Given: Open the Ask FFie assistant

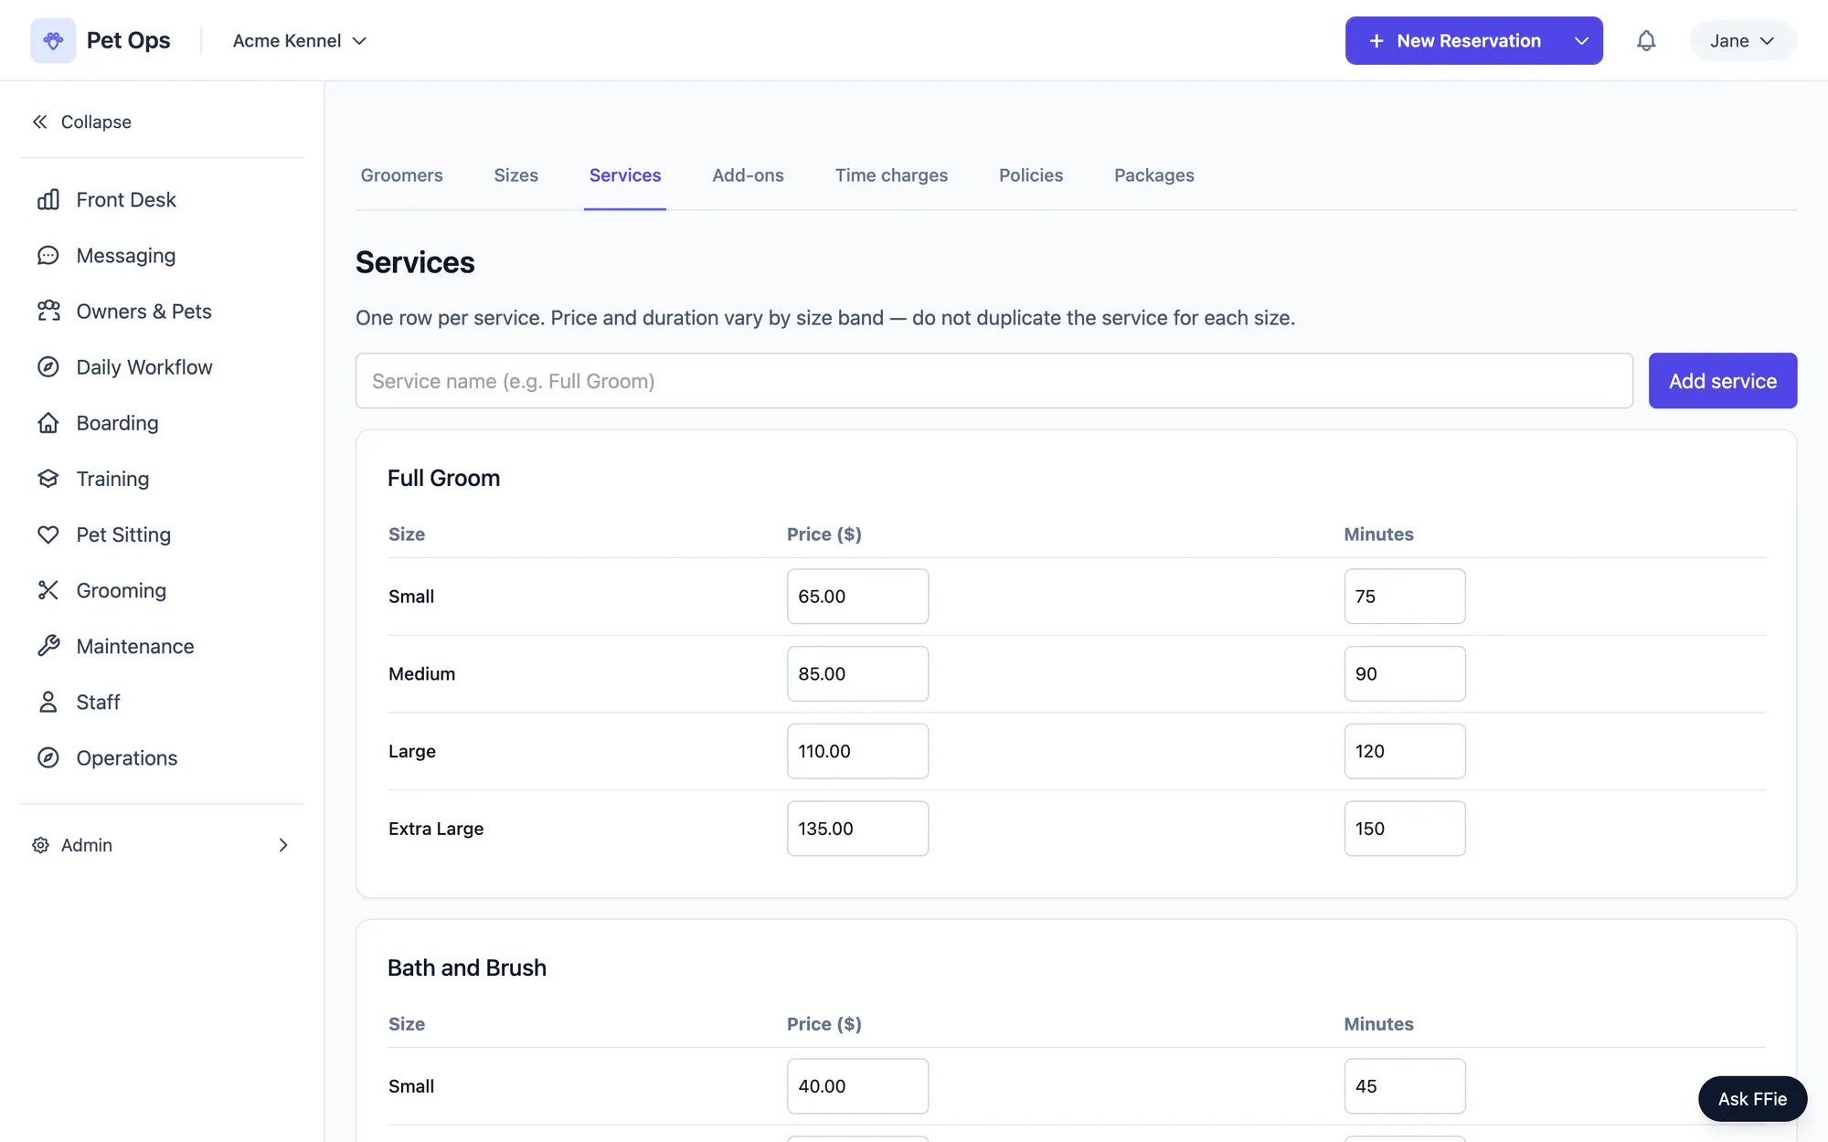Looking at the screenshot, I should pyautogui.click(x=1752, y=1099).
